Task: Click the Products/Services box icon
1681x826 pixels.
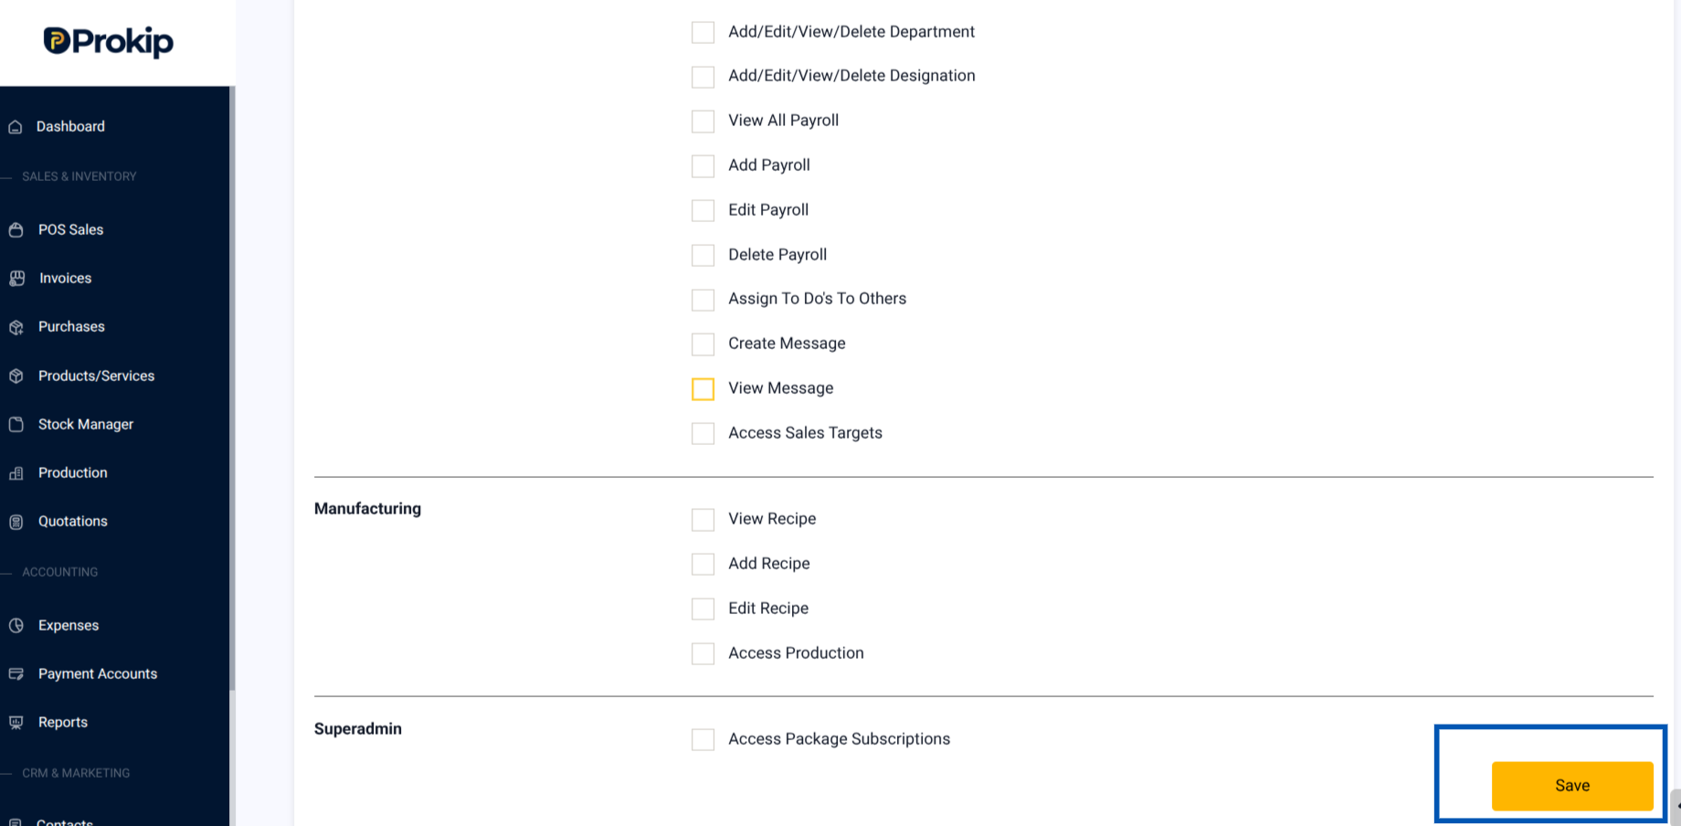Action: [16, 376]
